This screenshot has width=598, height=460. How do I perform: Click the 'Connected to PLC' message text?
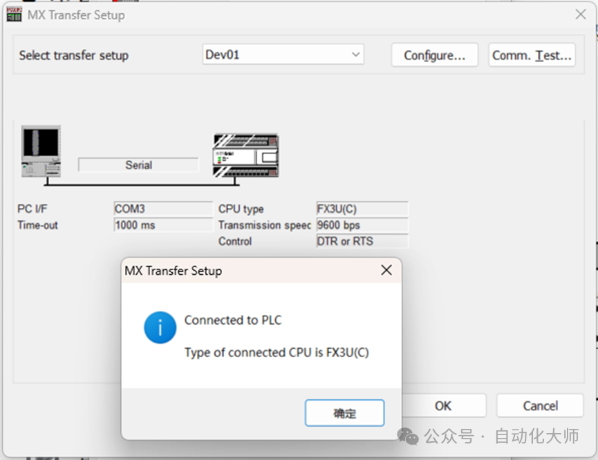pos(233,320)
